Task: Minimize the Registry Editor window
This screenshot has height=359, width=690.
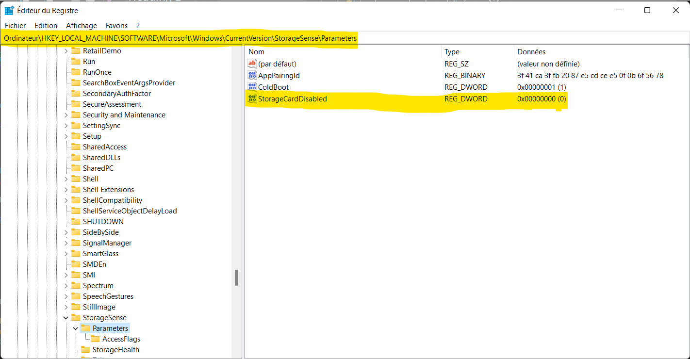Action: 619,10
